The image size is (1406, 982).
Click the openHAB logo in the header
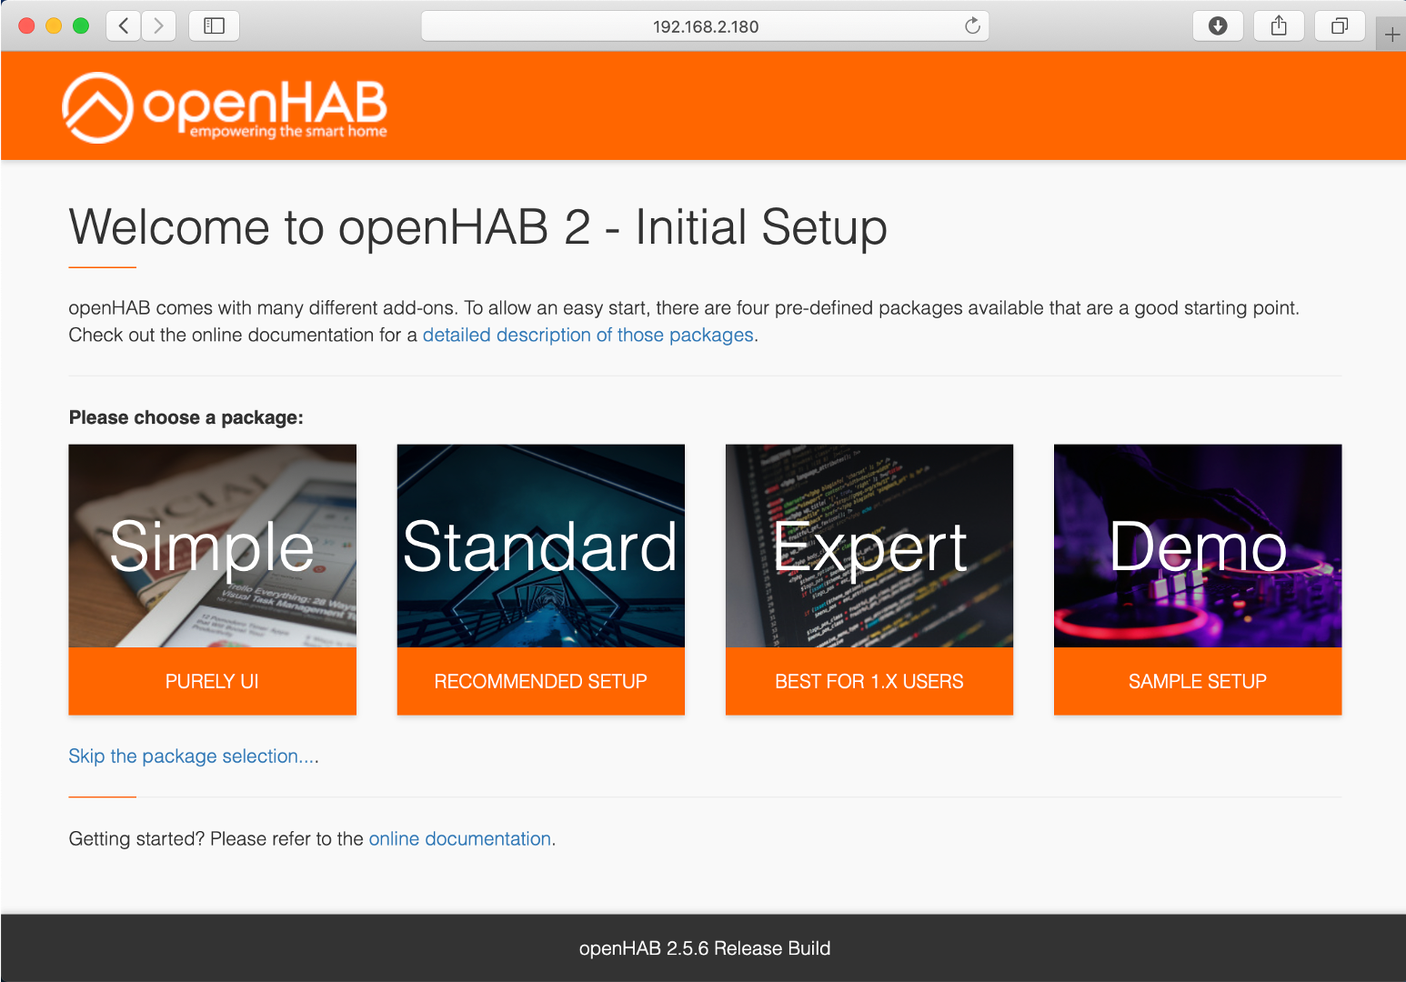[x=225, y=107]
